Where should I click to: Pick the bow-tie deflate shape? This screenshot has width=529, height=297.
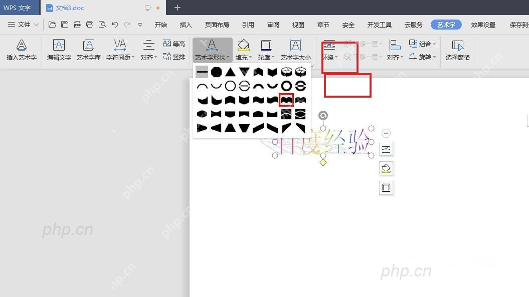216,114
